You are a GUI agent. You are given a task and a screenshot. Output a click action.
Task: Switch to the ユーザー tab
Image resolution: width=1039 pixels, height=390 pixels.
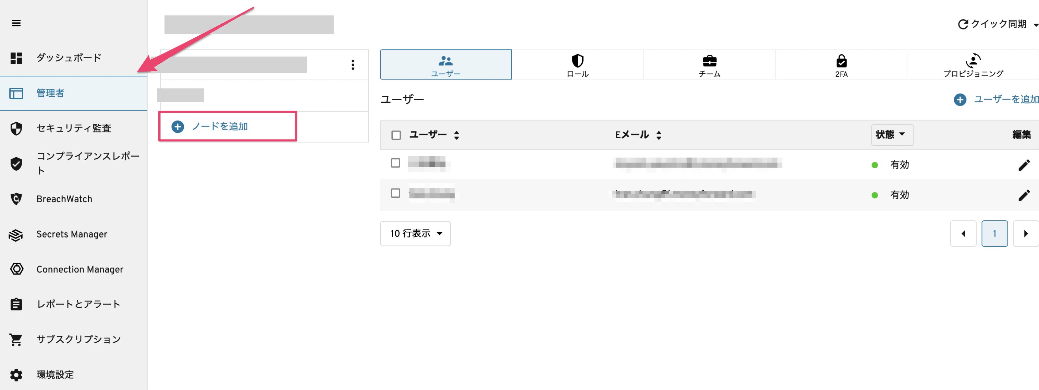pos(446,64)
